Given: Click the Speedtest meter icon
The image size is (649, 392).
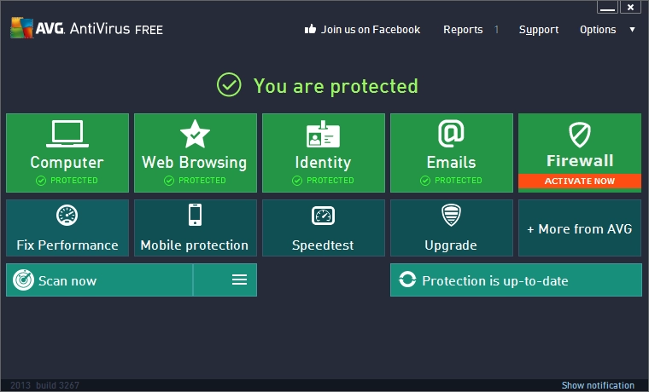Looking at the screenshot, I should coord(323,216).
